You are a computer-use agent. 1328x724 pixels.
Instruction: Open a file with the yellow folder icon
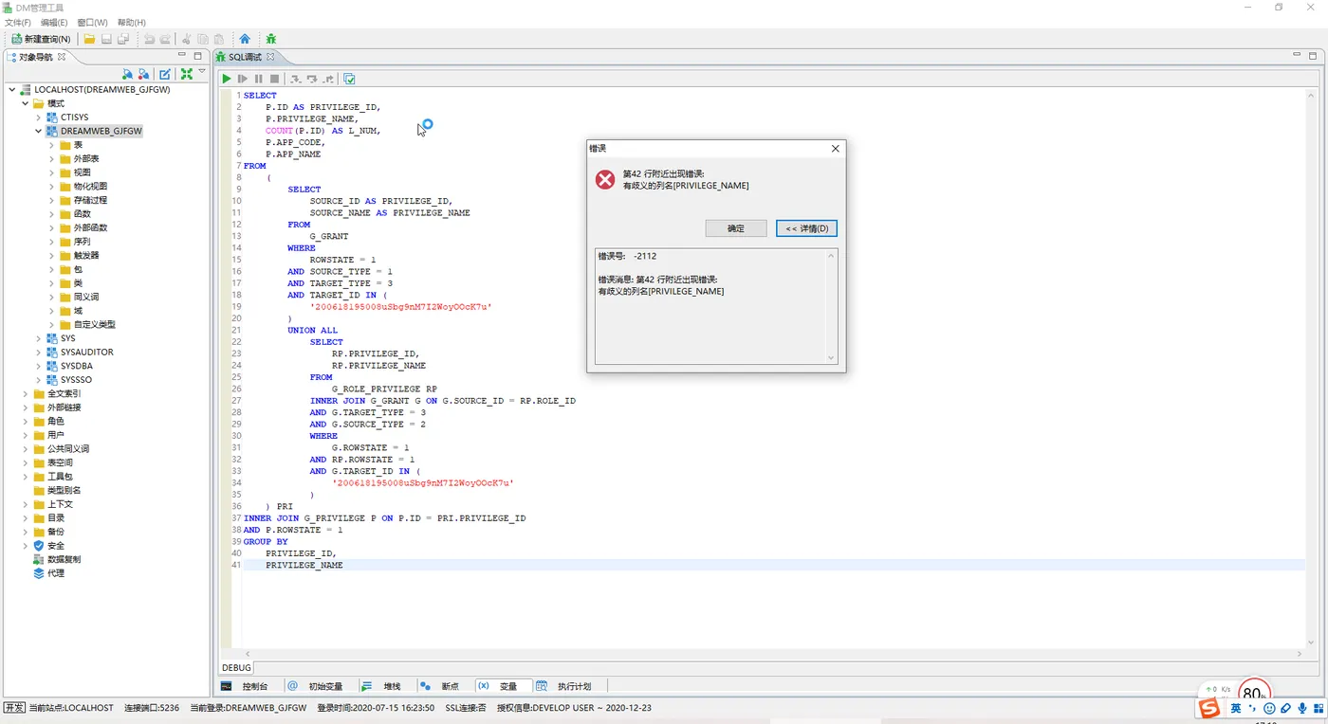click(x=89, y=39)
